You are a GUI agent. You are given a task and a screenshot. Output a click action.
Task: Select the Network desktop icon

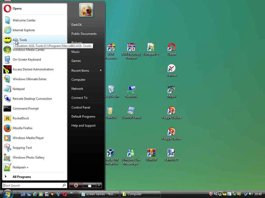coord(131,92)
